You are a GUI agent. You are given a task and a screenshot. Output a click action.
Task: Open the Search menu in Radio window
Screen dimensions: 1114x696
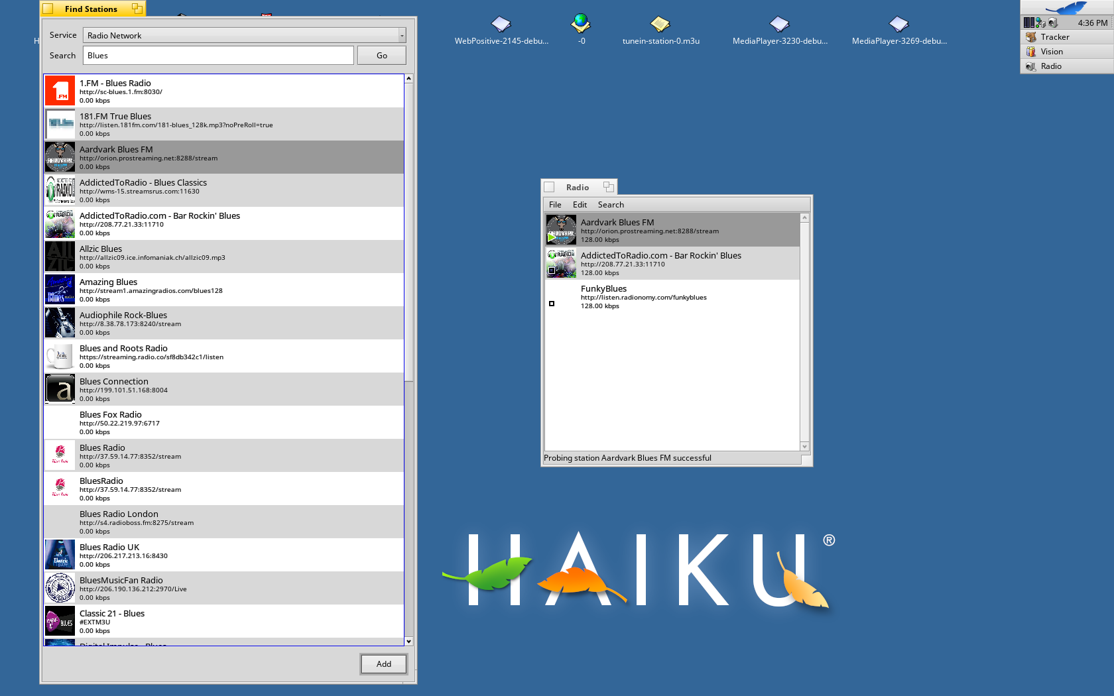pos(611,205)
